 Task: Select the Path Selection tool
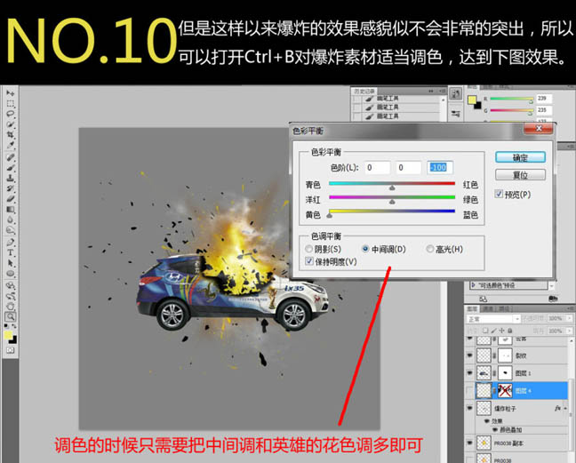[x=11, y=263]
